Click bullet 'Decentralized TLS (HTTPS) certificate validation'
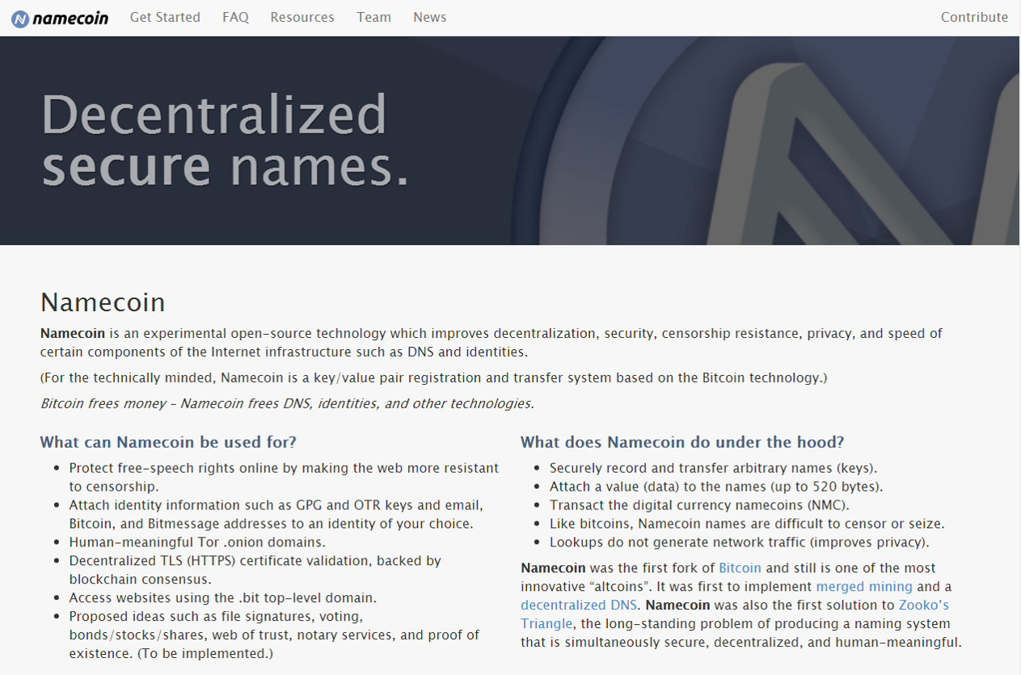1021x675 pixels. pos(255,570)
